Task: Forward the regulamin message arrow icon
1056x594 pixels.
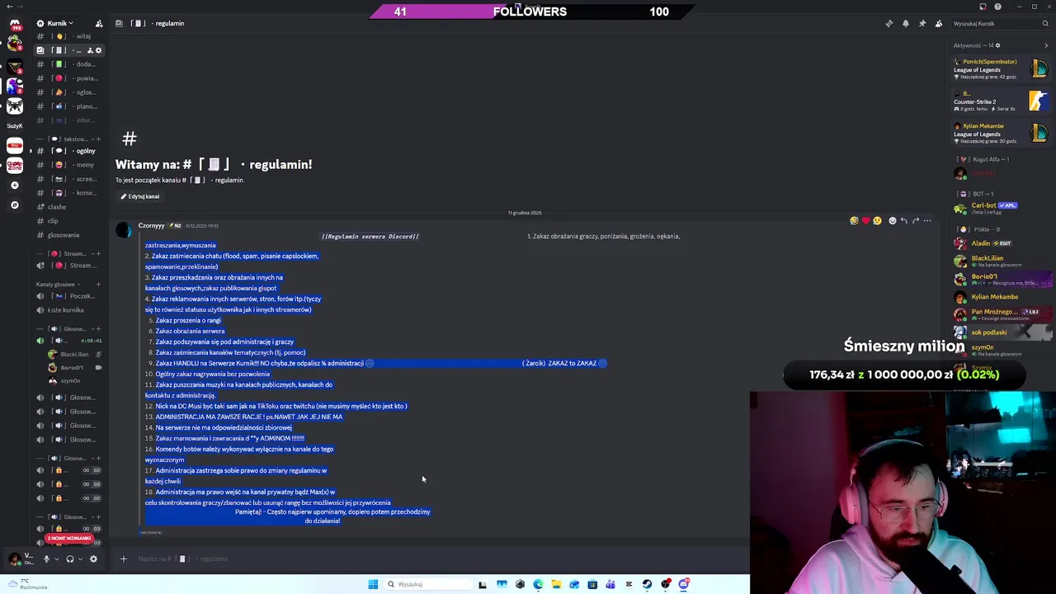Action: tap(915, 221)
